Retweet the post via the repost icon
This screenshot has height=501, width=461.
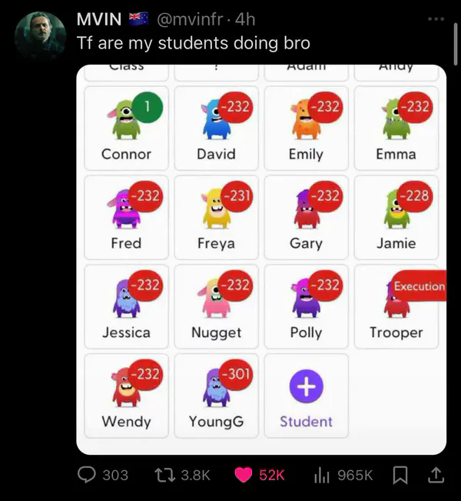coord(165,475)
